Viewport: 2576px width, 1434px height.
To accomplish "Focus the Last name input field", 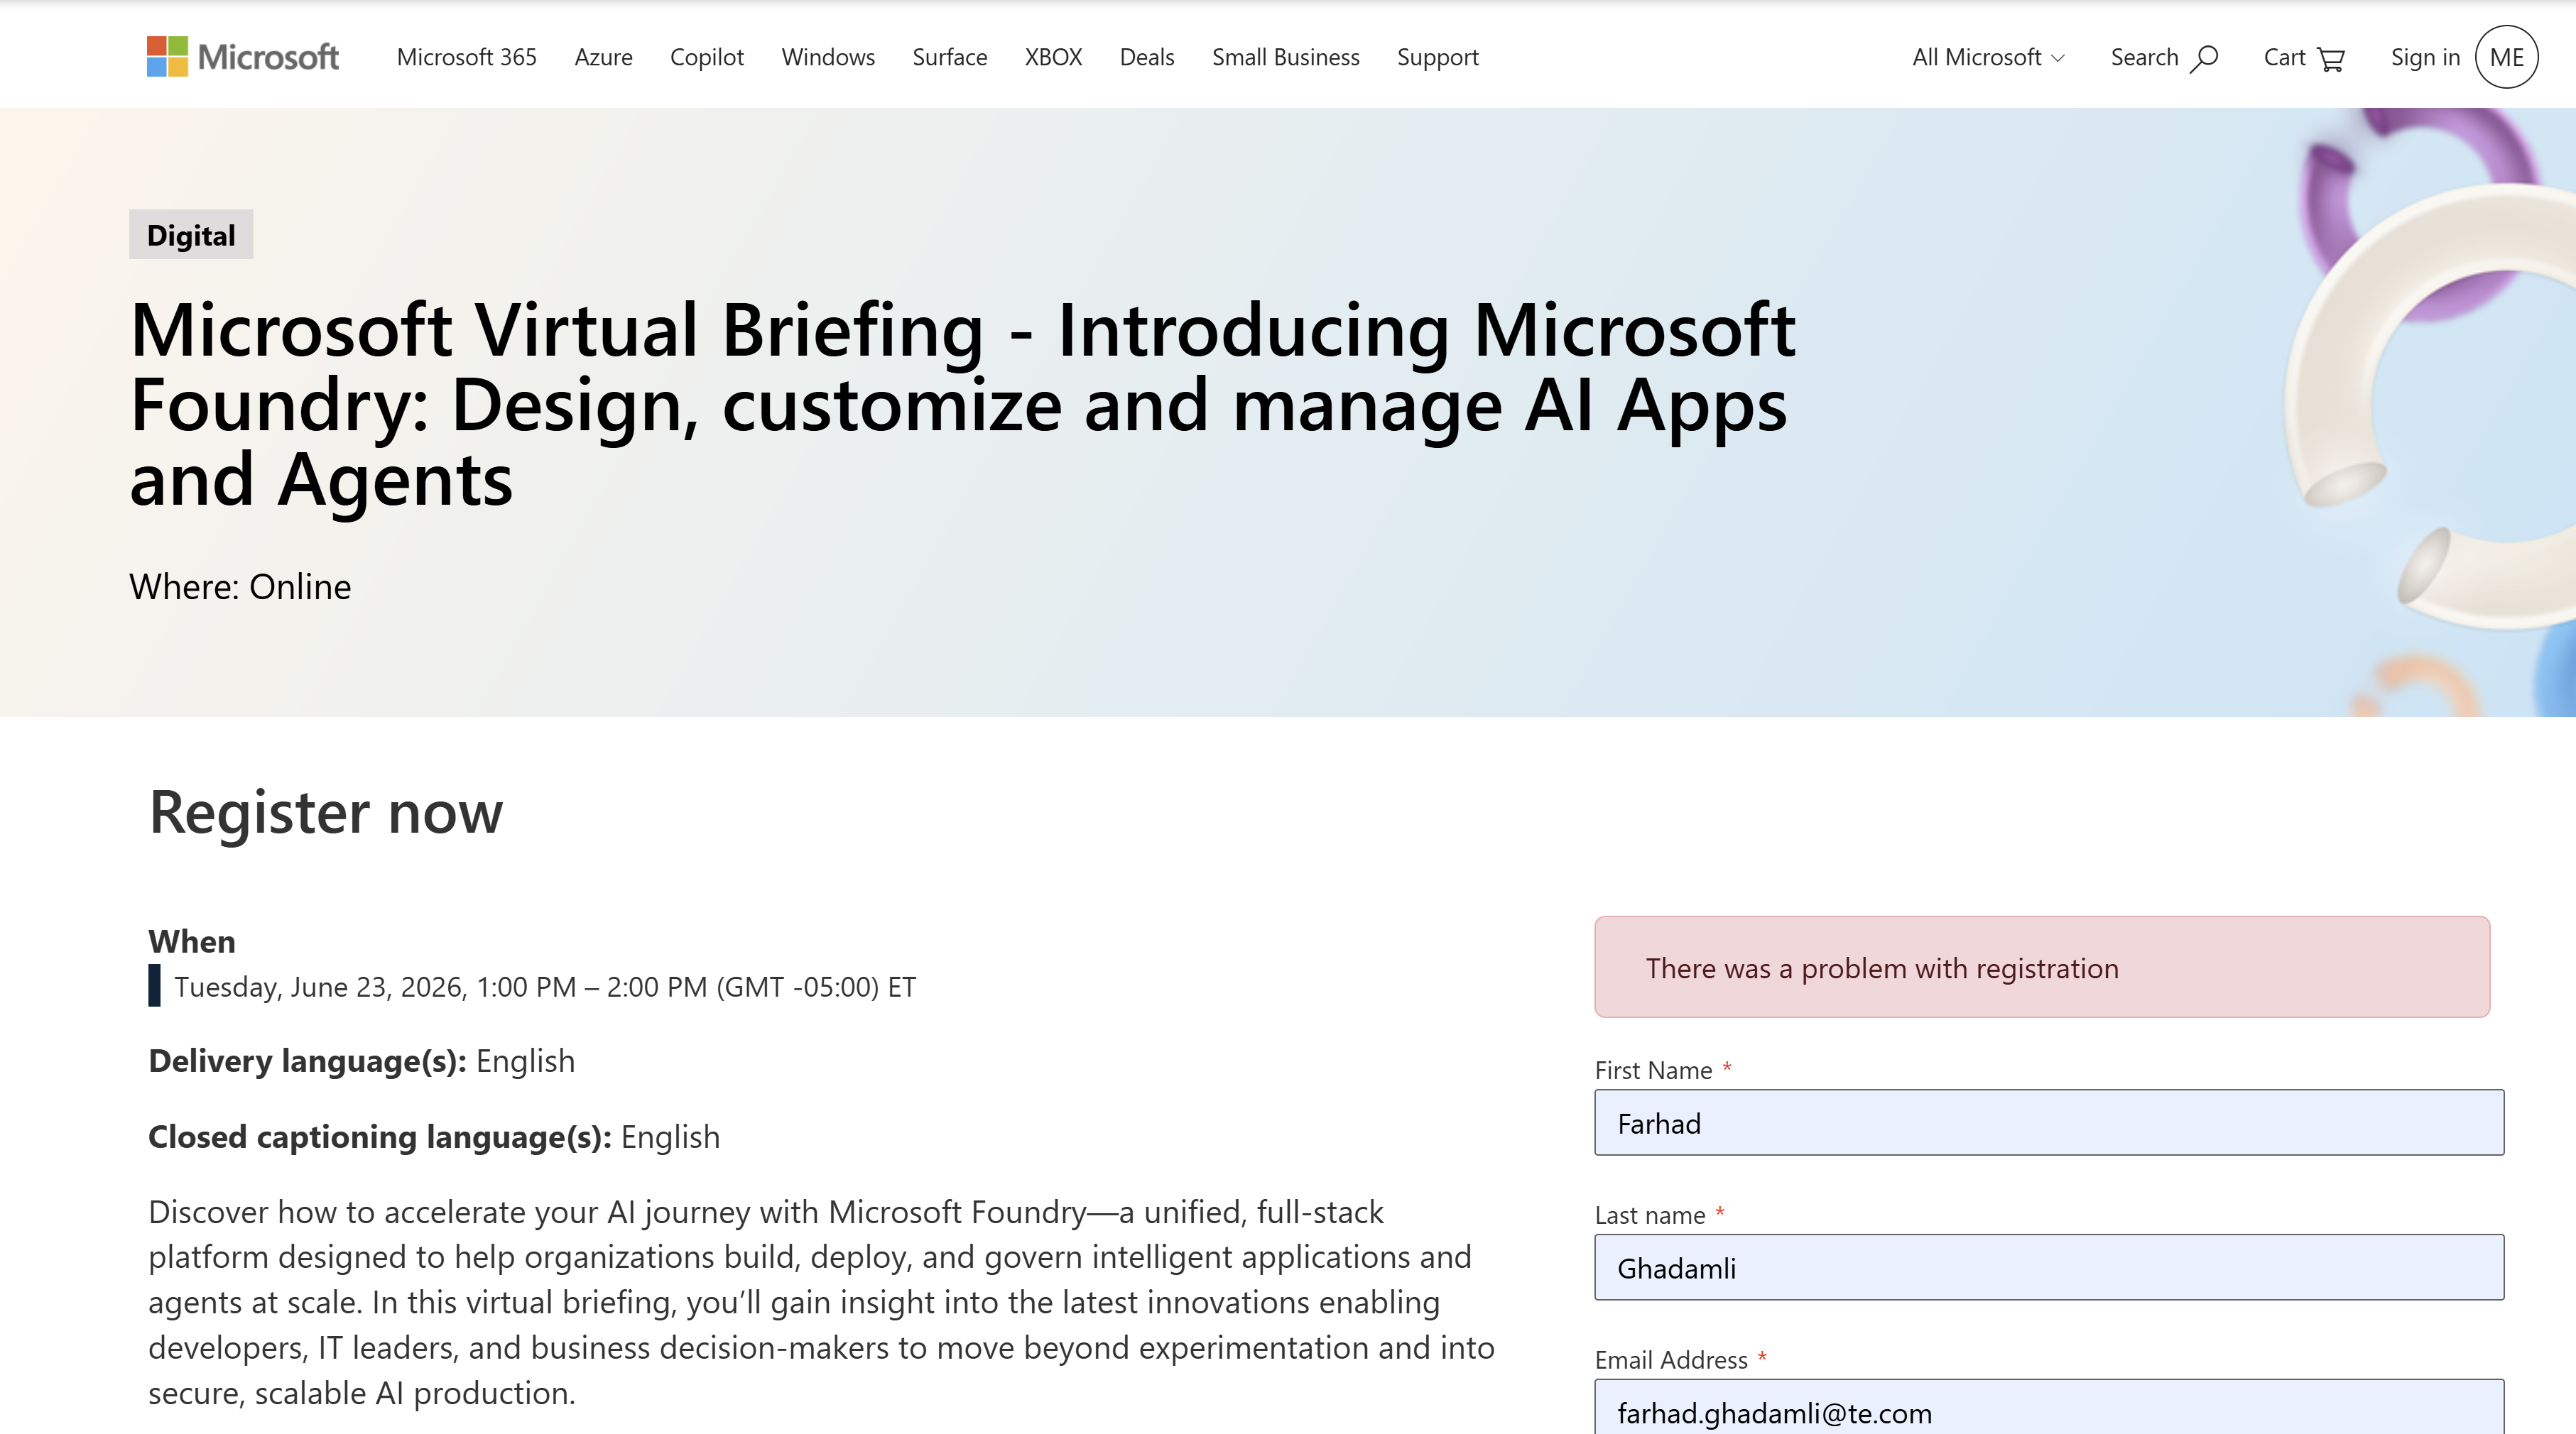I will tap(2049, 1267).
